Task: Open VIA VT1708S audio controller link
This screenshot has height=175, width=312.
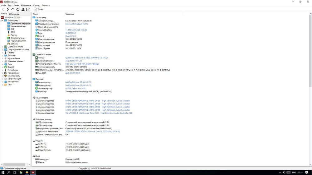Action: pyautogui.click(x=99, y=113)
